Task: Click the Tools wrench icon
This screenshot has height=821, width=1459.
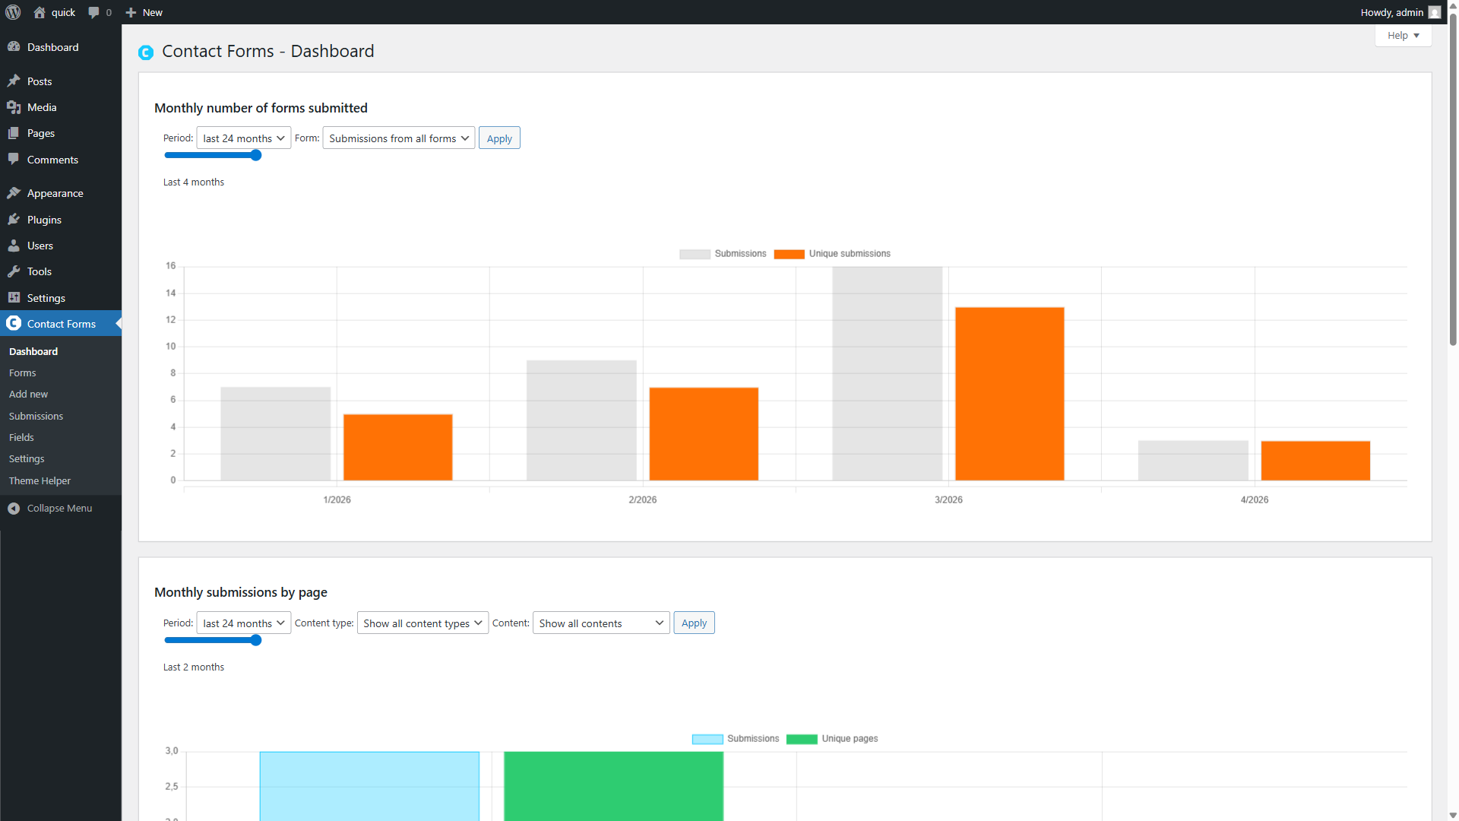Action: coord(14,271)
